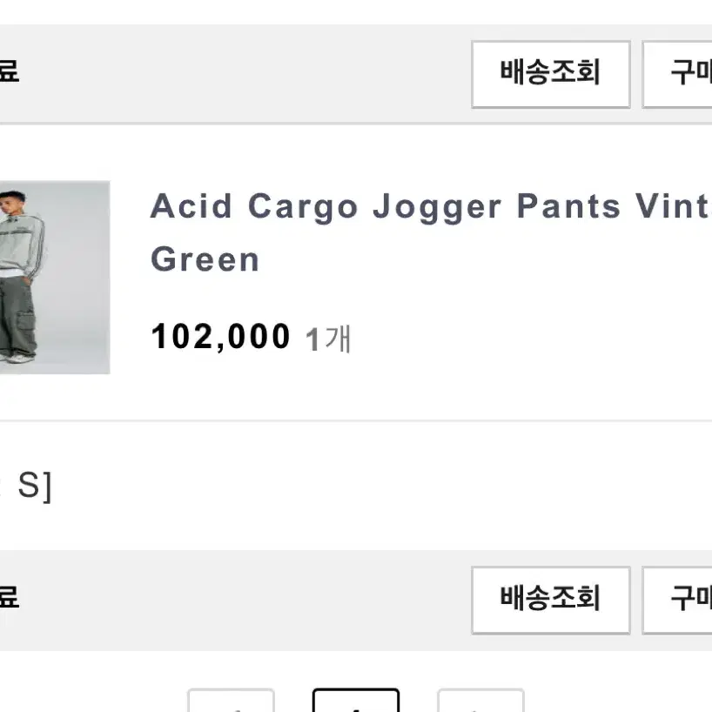Click the word Jogger in product title
The width and height of the screenshot is (712, 712).
point(437,207)
